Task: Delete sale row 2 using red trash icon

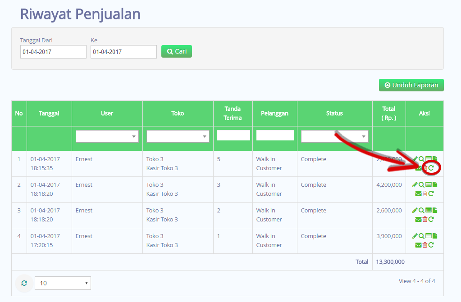Action: (425, 194)
